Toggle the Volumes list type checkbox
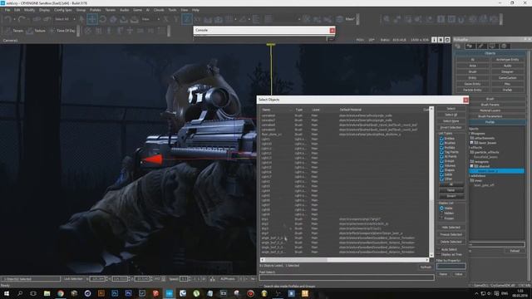Image resolution: width=532 pixels, height=299 pixels. (x=441, y=165)
